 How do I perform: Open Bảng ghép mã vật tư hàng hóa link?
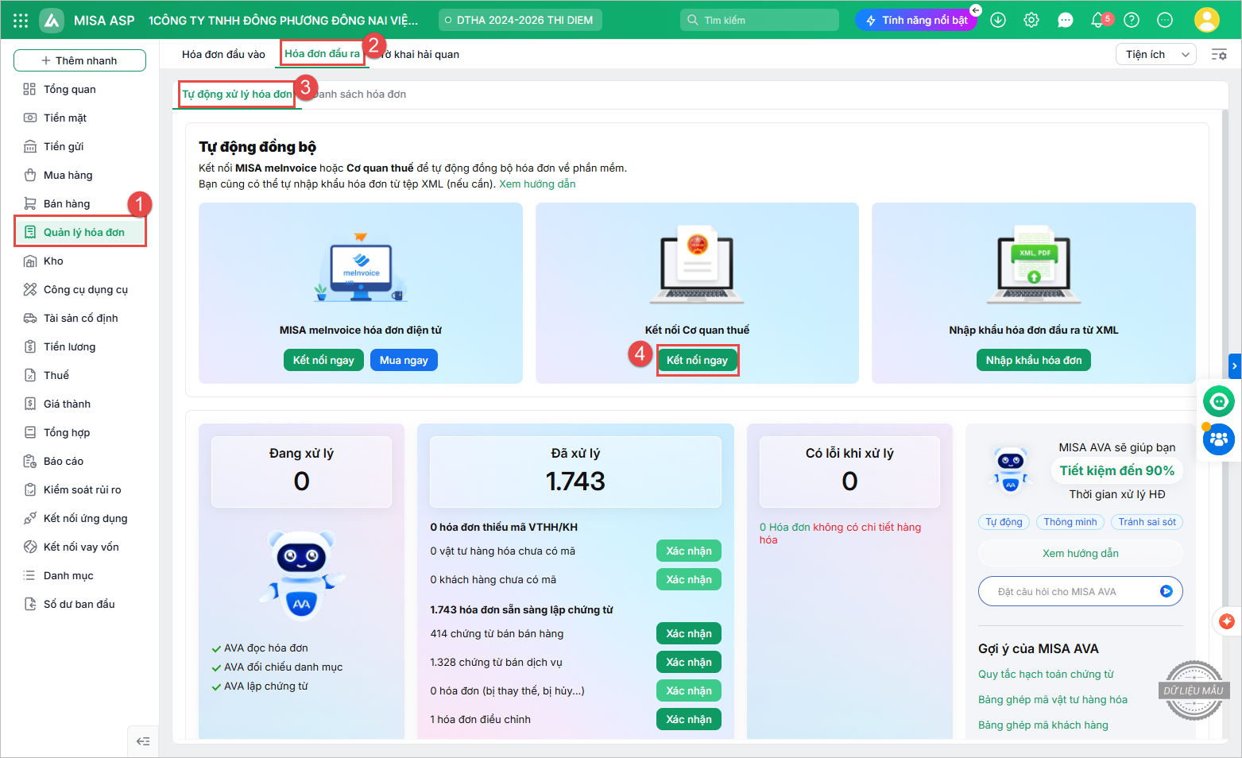(x=1052, y=699)
